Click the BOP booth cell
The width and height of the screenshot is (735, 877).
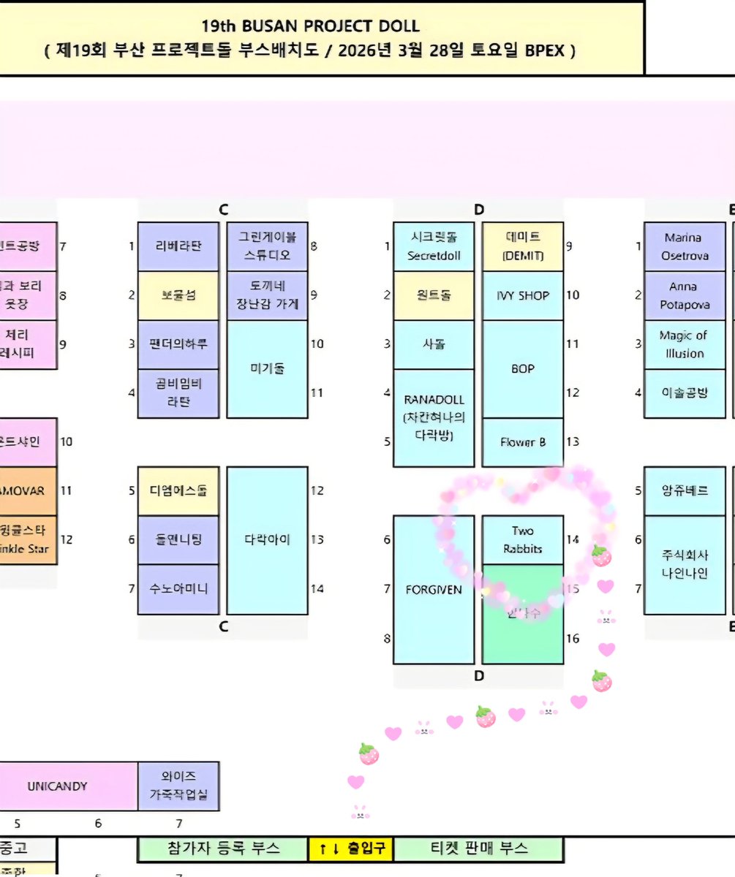coord(523,369)
